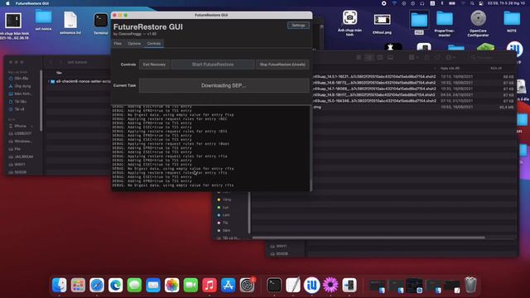Open the Apple menu
The image size is (530, 298).
[x=7, y=3]
